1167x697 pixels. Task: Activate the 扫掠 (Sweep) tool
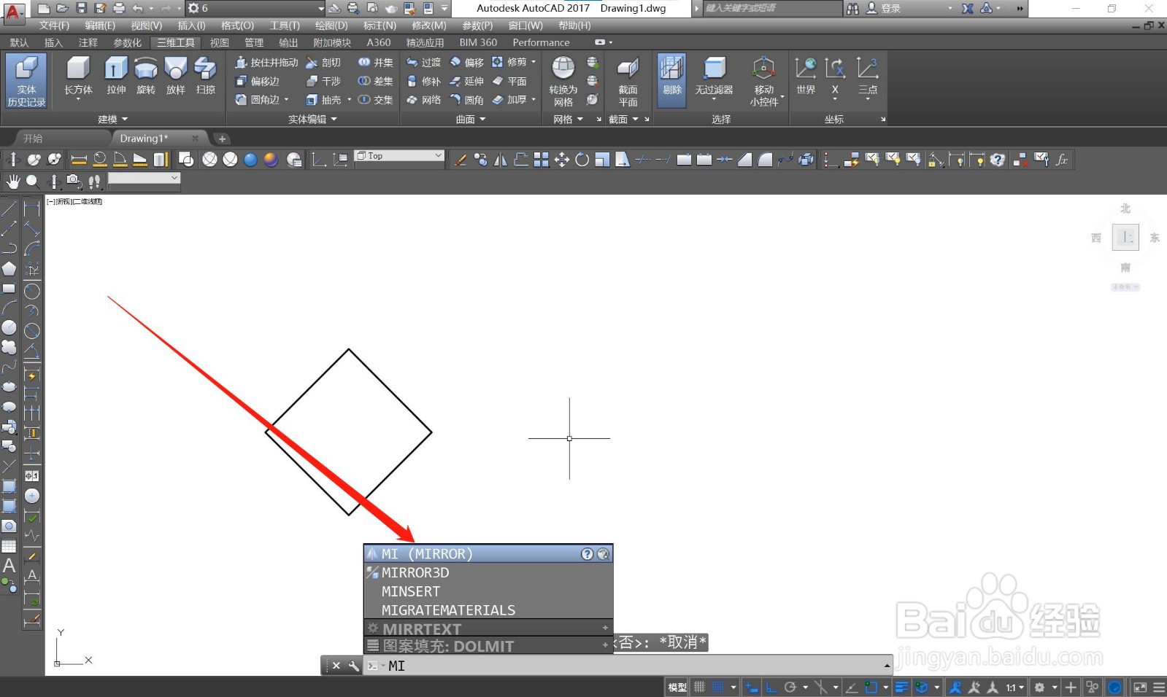206,76
